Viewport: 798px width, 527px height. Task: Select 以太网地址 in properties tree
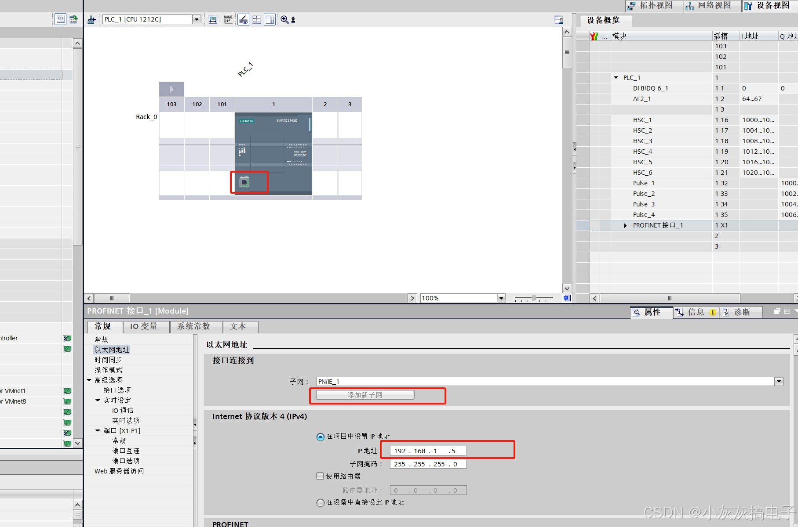pyautogui.click(x=112, y=350)
